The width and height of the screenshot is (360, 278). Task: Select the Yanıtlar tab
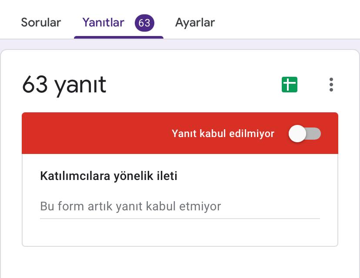point(103,23)
